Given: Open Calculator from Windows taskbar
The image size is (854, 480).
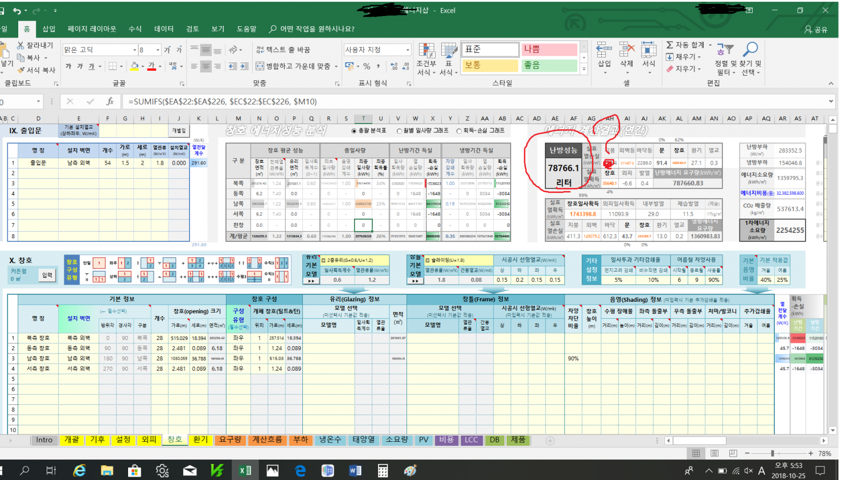Looking at the screenshot, I should (x=383, y=471).
